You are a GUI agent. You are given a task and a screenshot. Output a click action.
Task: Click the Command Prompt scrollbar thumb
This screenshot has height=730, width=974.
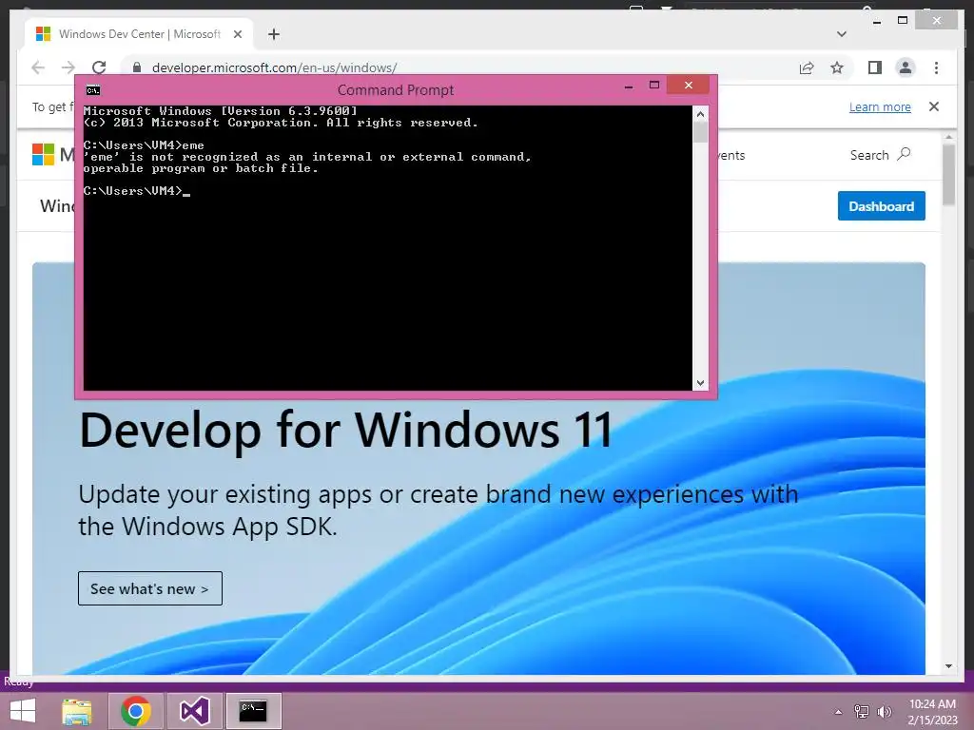tap(700, 132)
